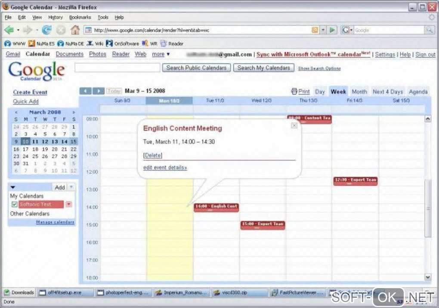Open the Manage calendars link
This screenshot has width=439, height=308.
[x=55, y=222]
